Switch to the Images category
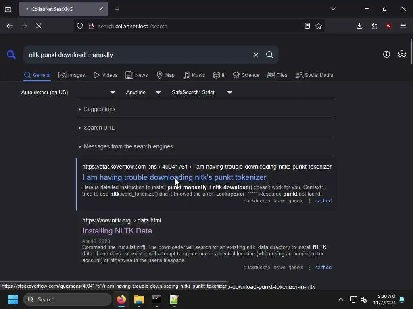The width and height of the screenshot is (413, 309). click(72, 75)
